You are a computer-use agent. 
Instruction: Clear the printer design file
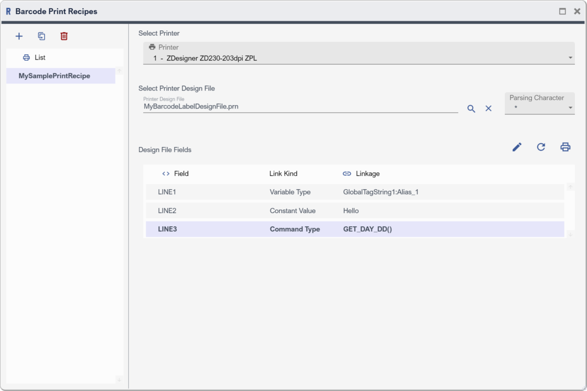click(x=488, y=109)
